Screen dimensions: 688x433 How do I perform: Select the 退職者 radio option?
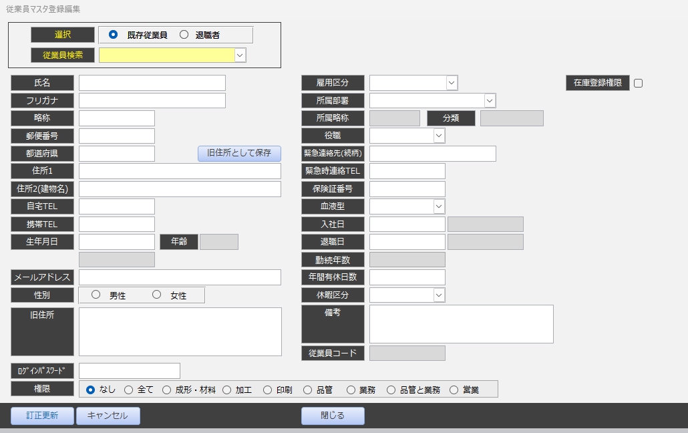click(184, 35)
